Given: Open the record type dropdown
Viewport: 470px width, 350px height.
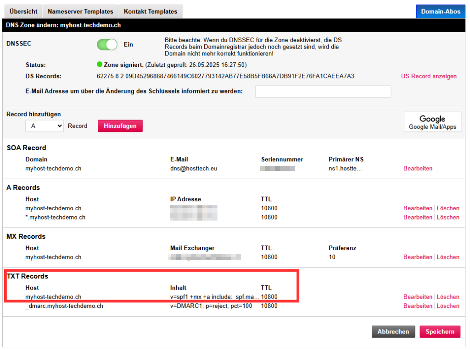Looking at the screenshot, I should tap(45, 126).
